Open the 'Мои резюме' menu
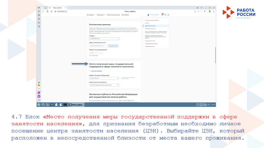This screenshot has height=148, width=264. pos(100,15)
